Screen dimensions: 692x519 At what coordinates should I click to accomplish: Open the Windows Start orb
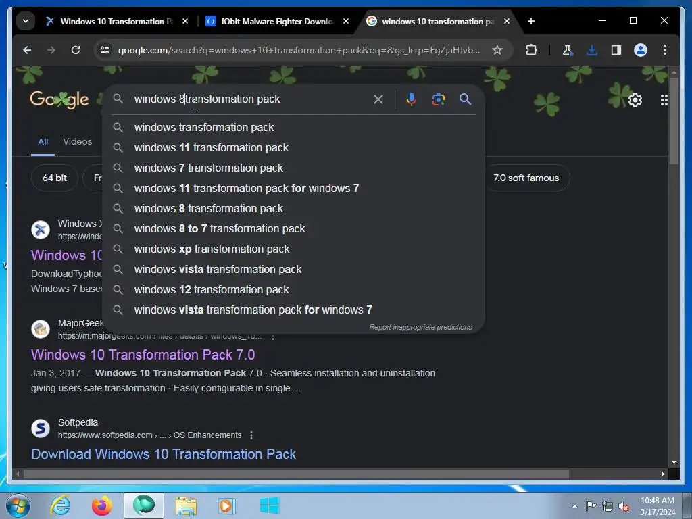18,505
